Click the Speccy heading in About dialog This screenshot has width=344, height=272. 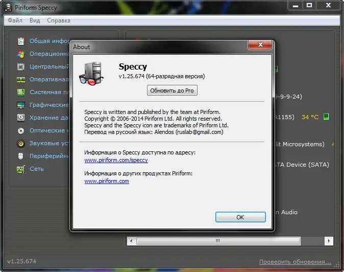point(133,67)
